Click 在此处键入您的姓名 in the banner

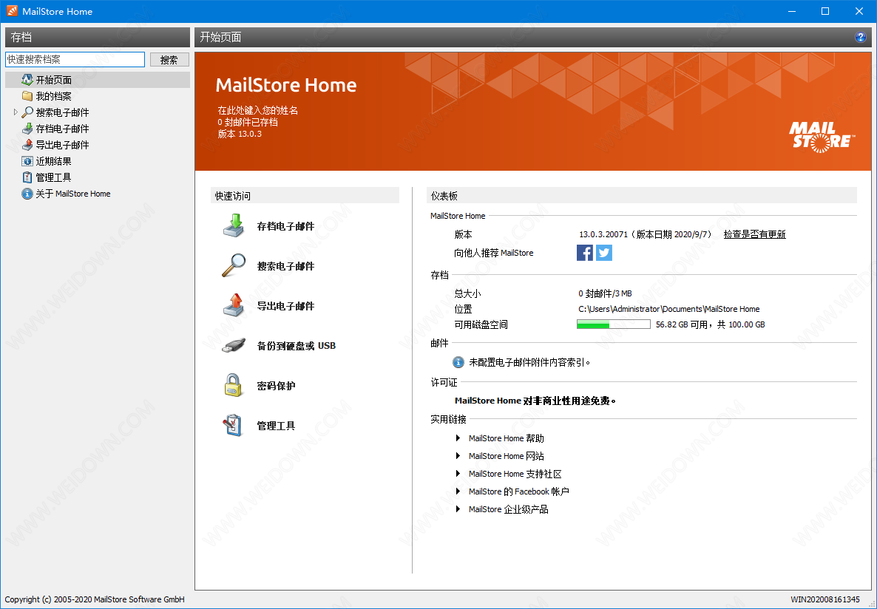[x=258, y=110]
